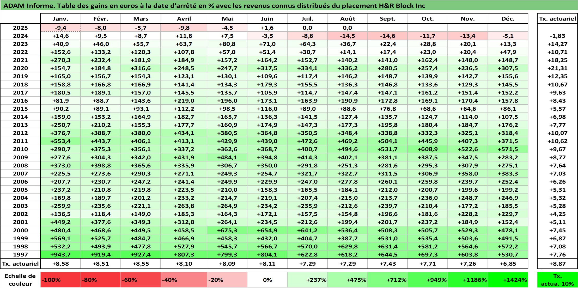
Task: Click actuarial rate +18,25 for 2021
Action: [557, 60]
